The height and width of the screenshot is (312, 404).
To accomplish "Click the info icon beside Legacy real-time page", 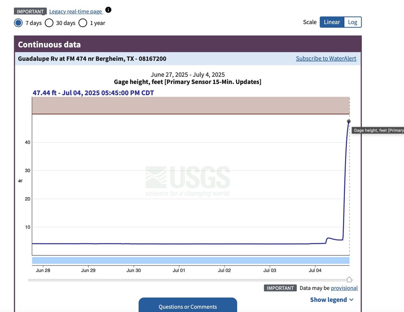I will [108, 10].
